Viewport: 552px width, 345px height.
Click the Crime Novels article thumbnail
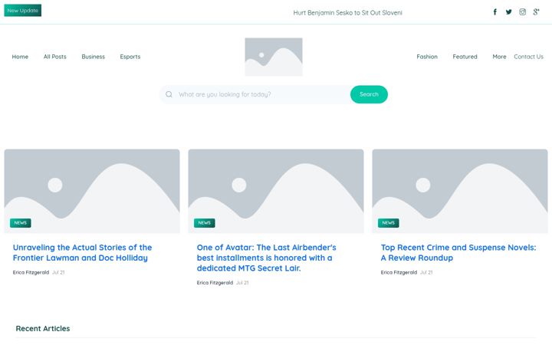(x=460, y=191)
